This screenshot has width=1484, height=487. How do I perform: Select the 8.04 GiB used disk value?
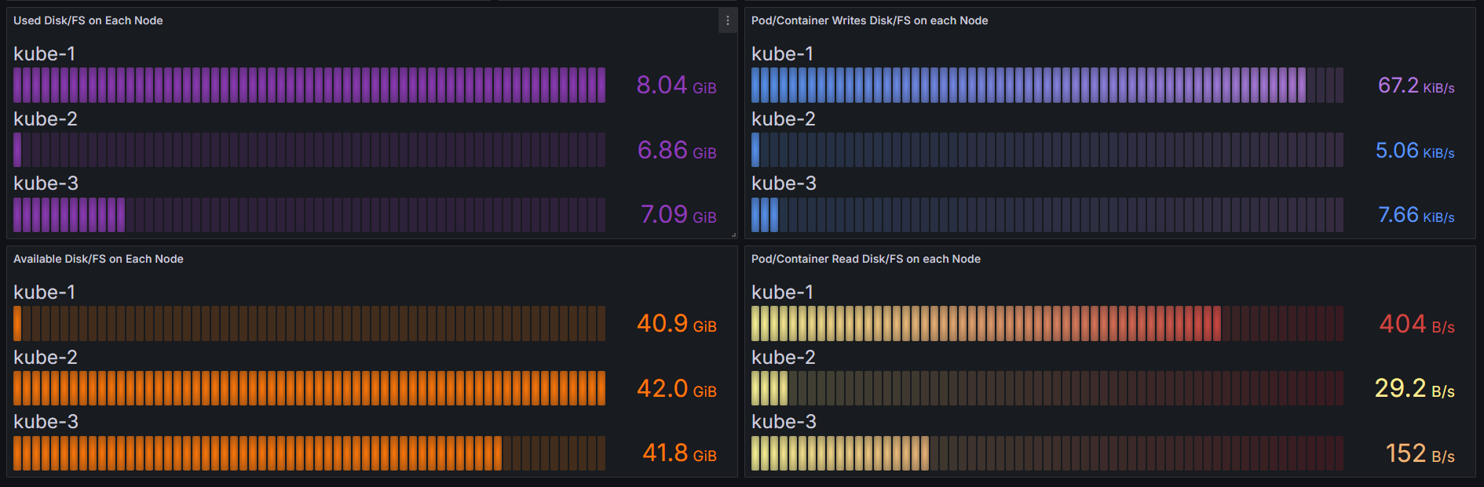(676, 85)
